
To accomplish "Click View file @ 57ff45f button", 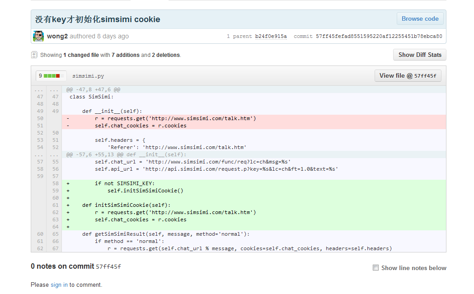I will coord(408,76).
